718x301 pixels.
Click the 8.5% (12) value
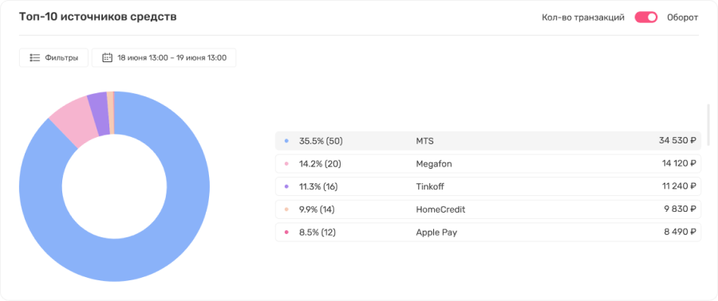click(318, 232)
